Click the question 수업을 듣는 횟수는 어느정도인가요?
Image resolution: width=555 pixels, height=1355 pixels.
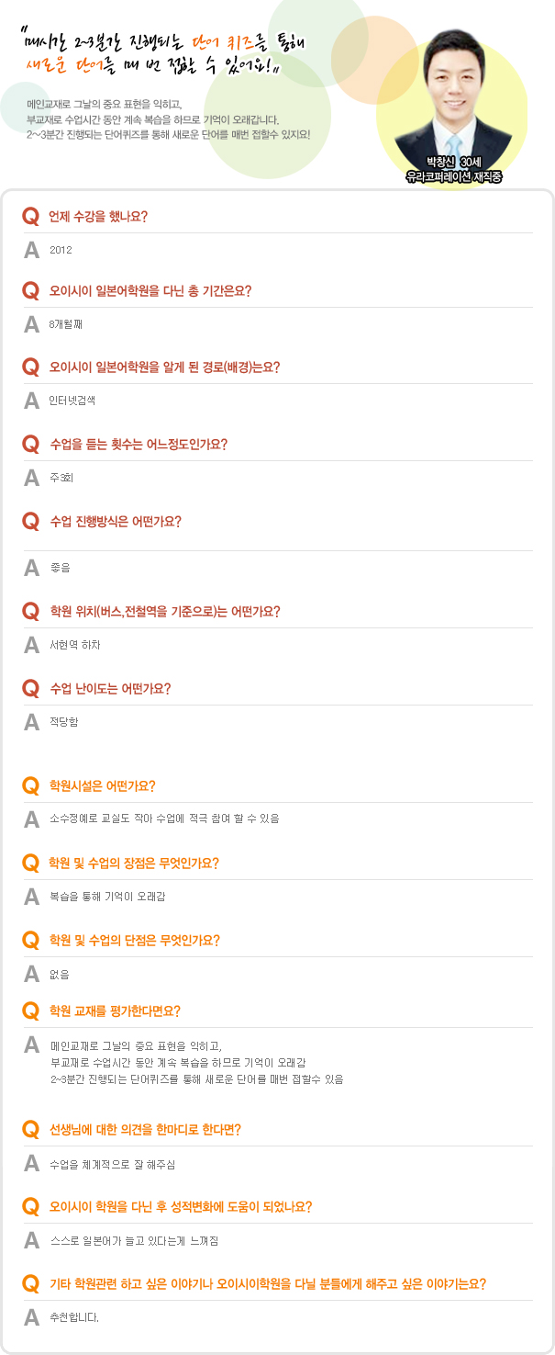click(x=138, y=445)
